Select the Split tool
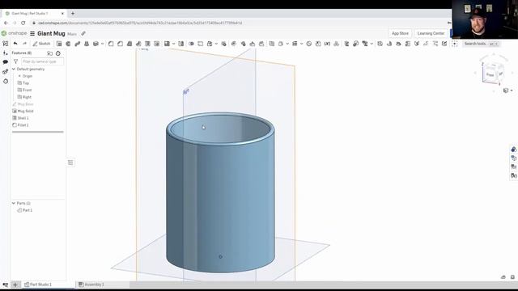 pos(201,44)
